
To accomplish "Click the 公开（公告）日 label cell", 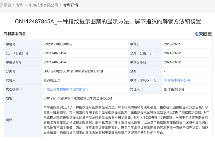I will tap(145, 53).
